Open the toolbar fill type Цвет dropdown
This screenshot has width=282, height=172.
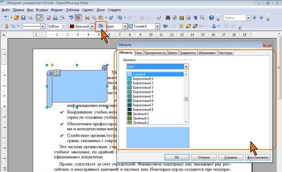click(x=125, y=26)
